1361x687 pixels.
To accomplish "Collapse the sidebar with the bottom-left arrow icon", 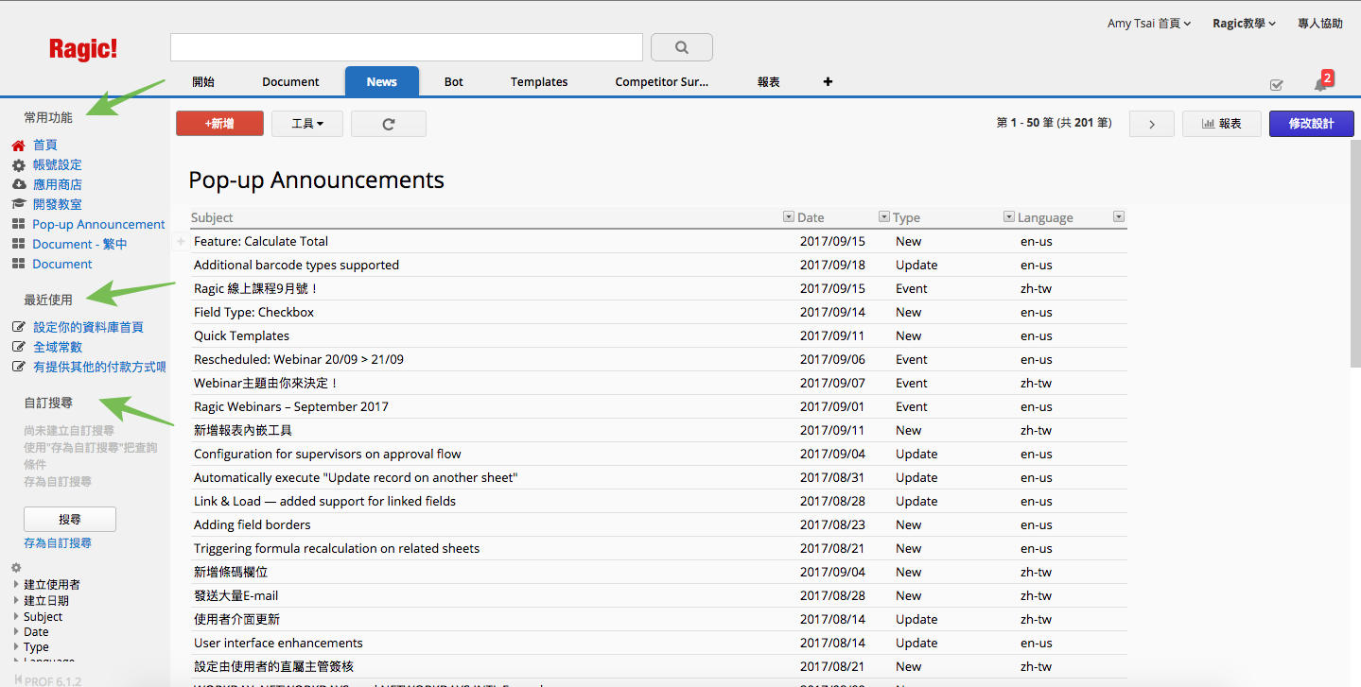I will point(18,679).
